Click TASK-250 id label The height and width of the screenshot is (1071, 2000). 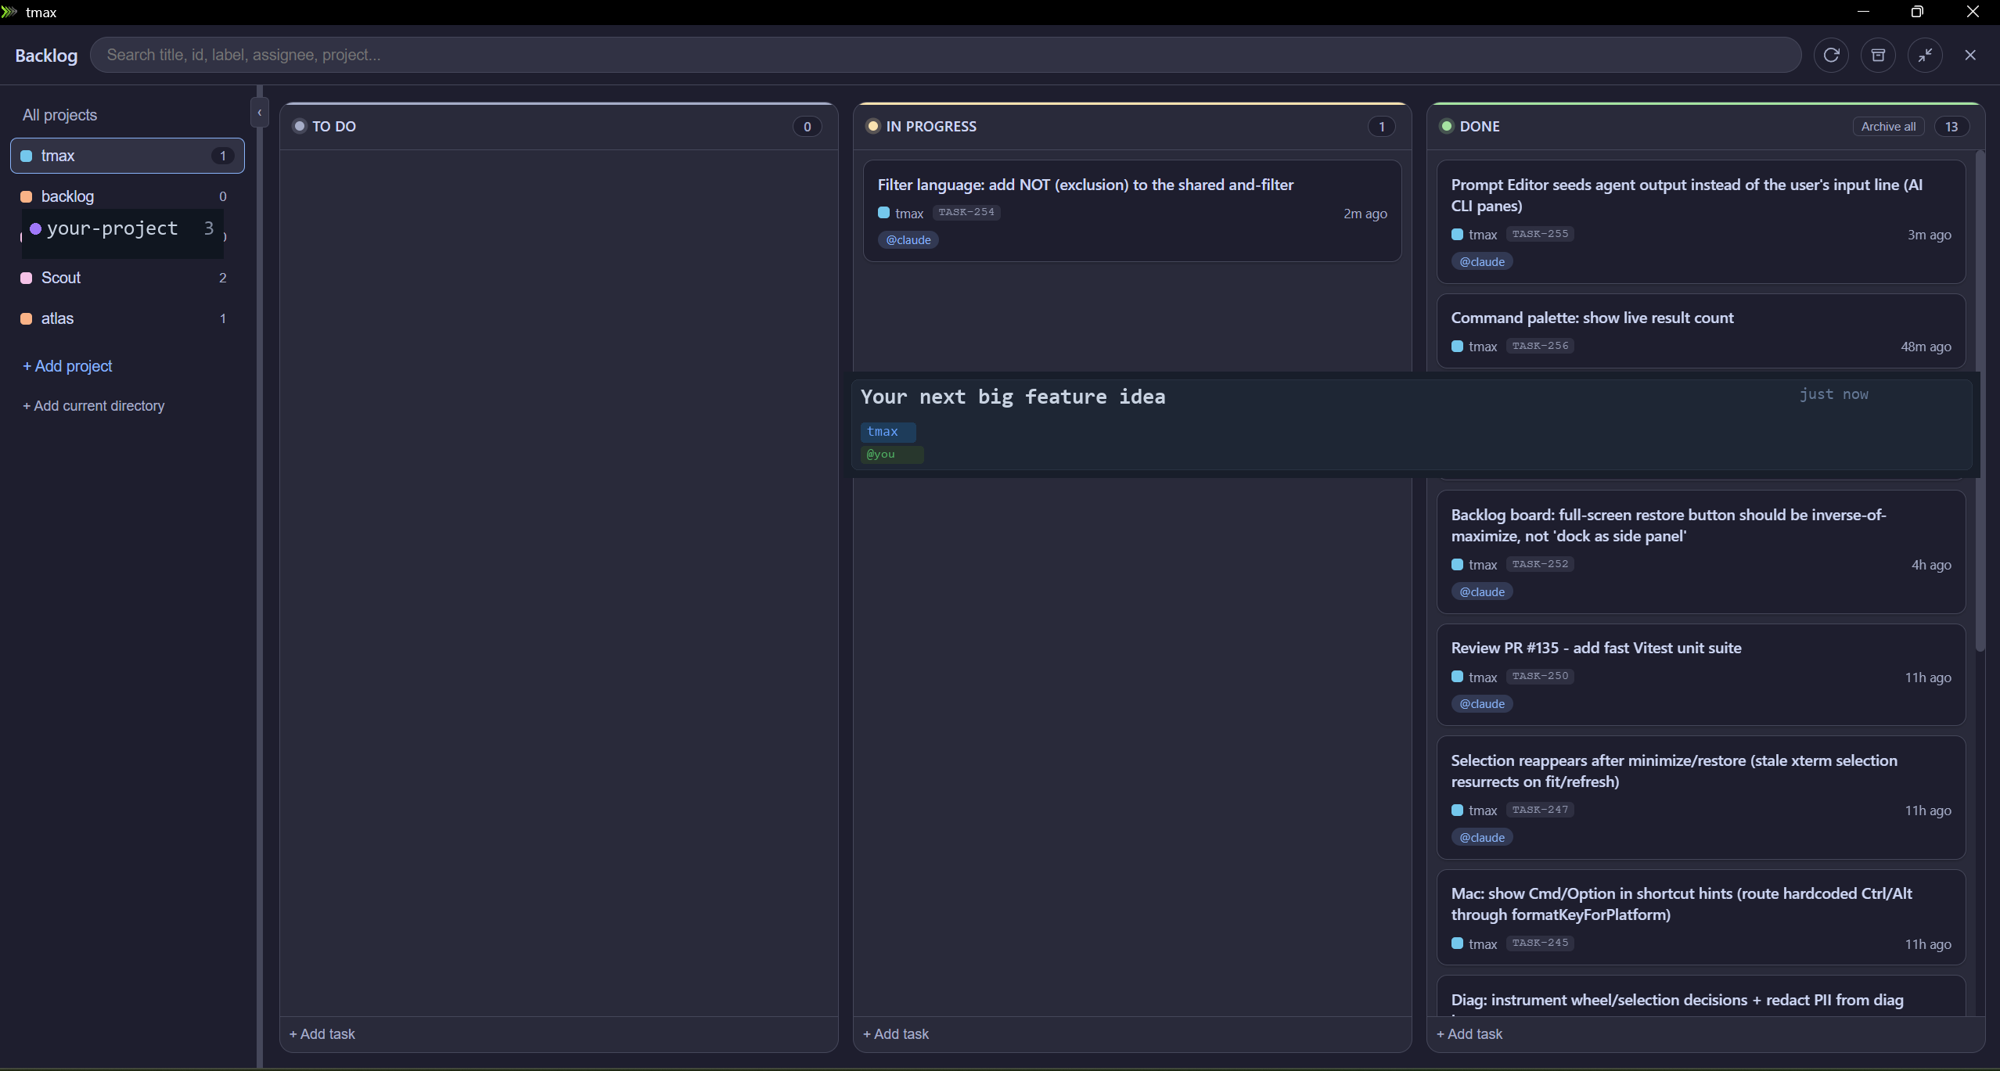tap(1540, 676)
